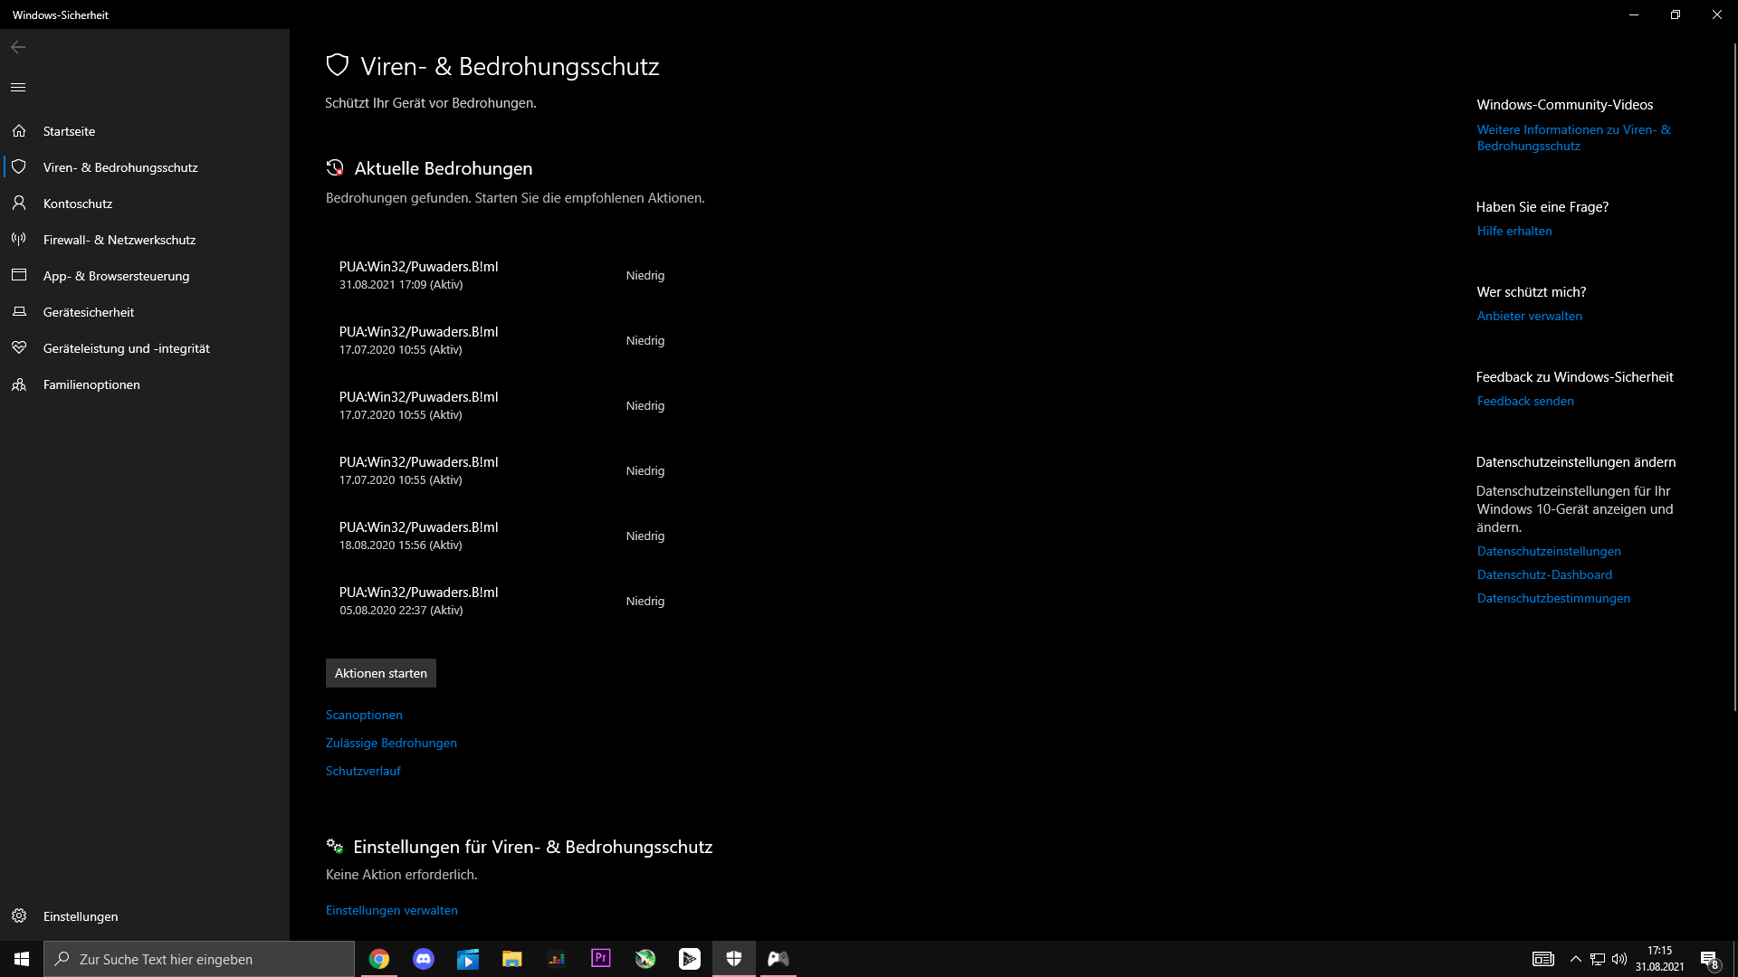Open the Datenschutzeinstellungen link
1738x977 pixels.
(1549, 551)
